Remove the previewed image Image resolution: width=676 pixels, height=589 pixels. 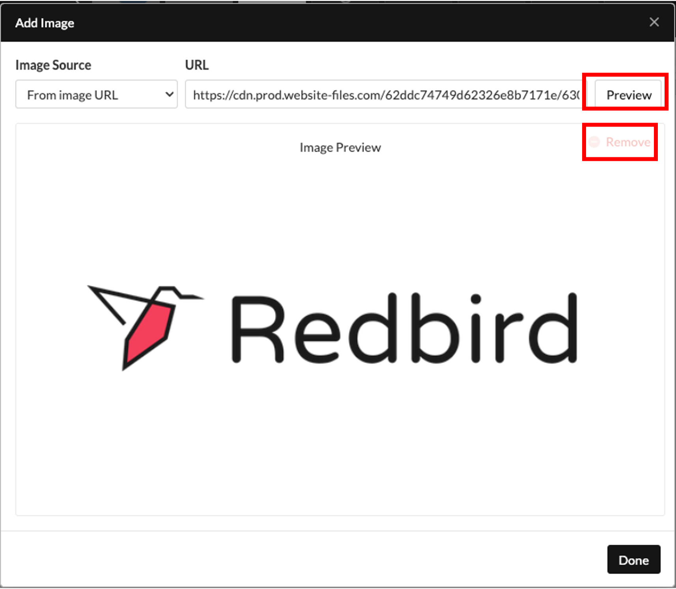point(620,142)
